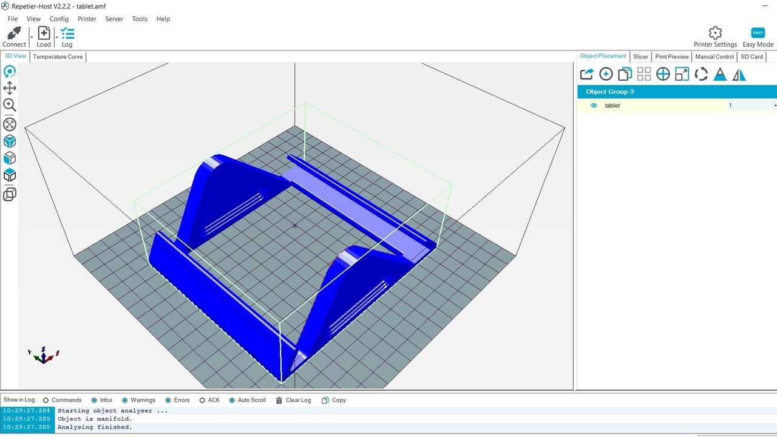Enable Commands in the log filter
777x437 pixels.
[x=46, y=400]
